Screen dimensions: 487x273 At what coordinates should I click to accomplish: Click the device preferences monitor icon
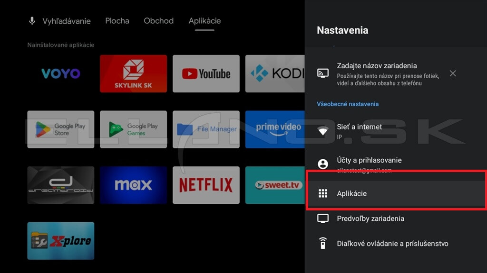click(323, 218)
